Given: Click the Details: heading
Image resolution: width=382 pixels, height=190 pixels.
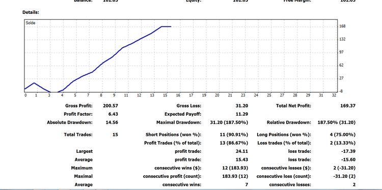Looking at the screenshot, I should tap(31, 12).
